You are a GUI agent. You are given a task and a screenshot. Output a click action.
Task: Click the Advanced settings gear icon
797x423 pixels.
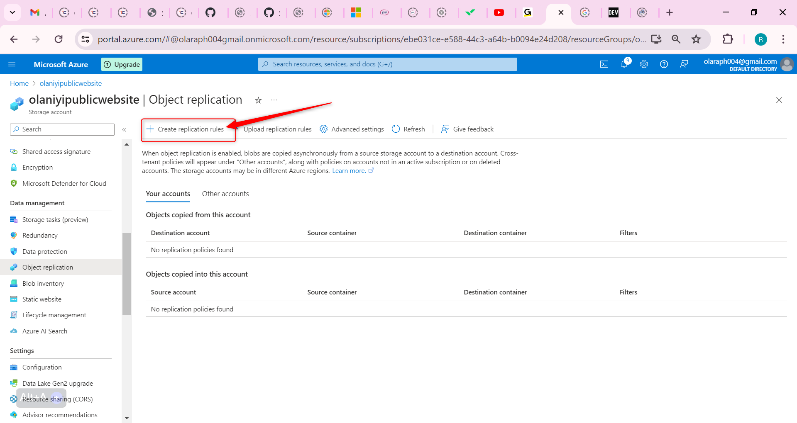pyautogui.click(x=324, y=129)
